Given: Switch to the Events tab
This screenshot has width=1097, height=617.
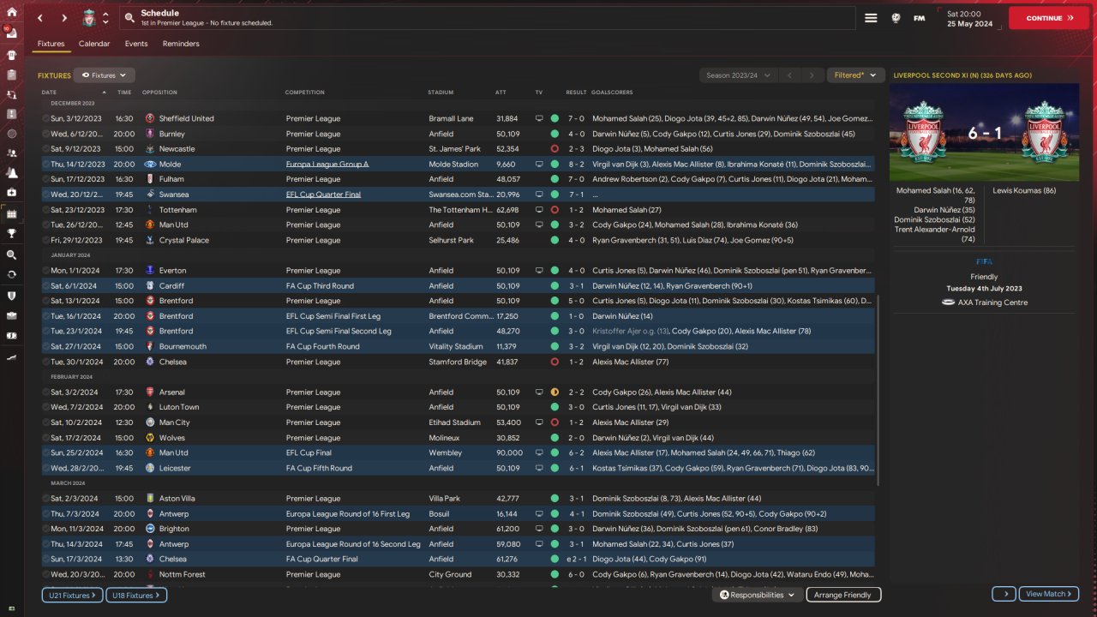Looking at the screenshot, I should point(136,44).
